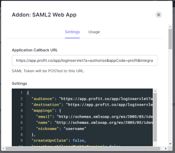The height and width of the screenshot is (153, 175).
Task: Click the "audience" key in JSON editor
Action: (43, 99)
